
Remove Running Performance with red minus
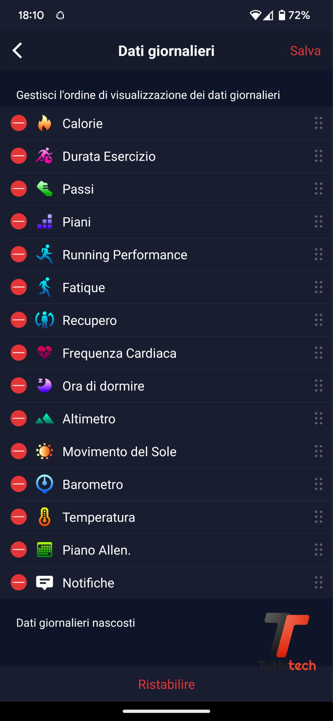point(19,255)
